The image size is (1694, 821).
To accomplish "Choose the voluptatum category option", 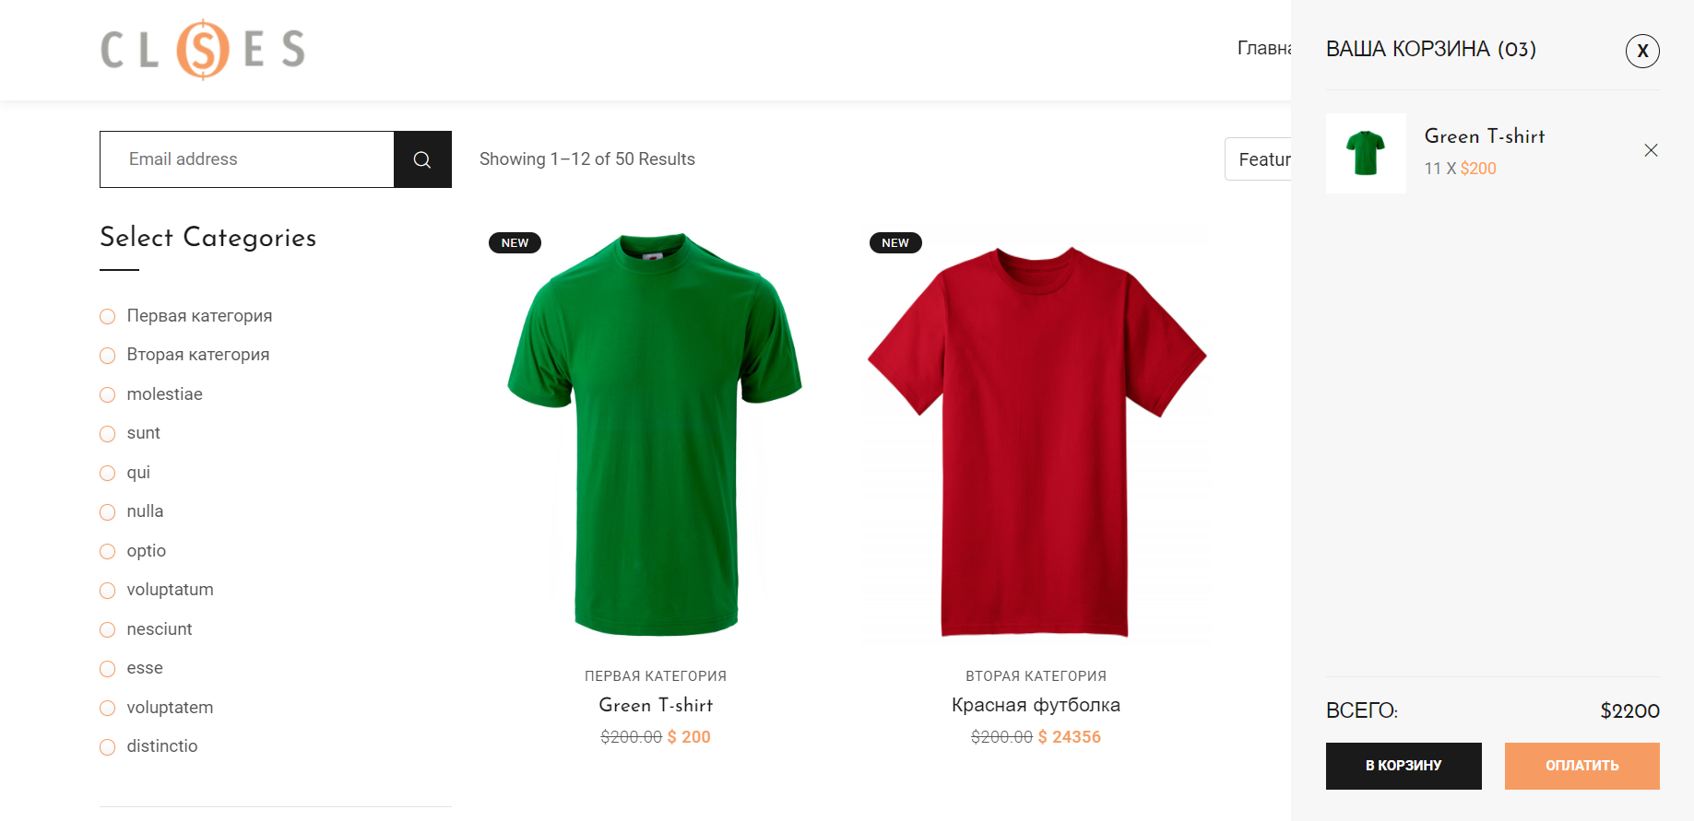I will [108, 591].
